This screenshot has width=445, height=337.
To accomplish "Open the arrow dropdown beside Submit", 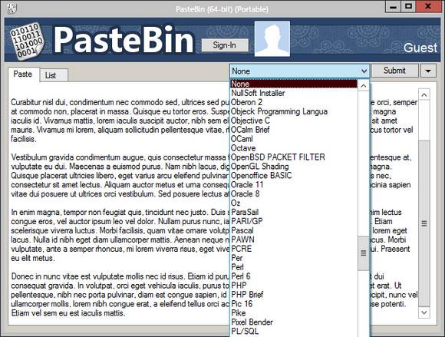I will (428, 71).
